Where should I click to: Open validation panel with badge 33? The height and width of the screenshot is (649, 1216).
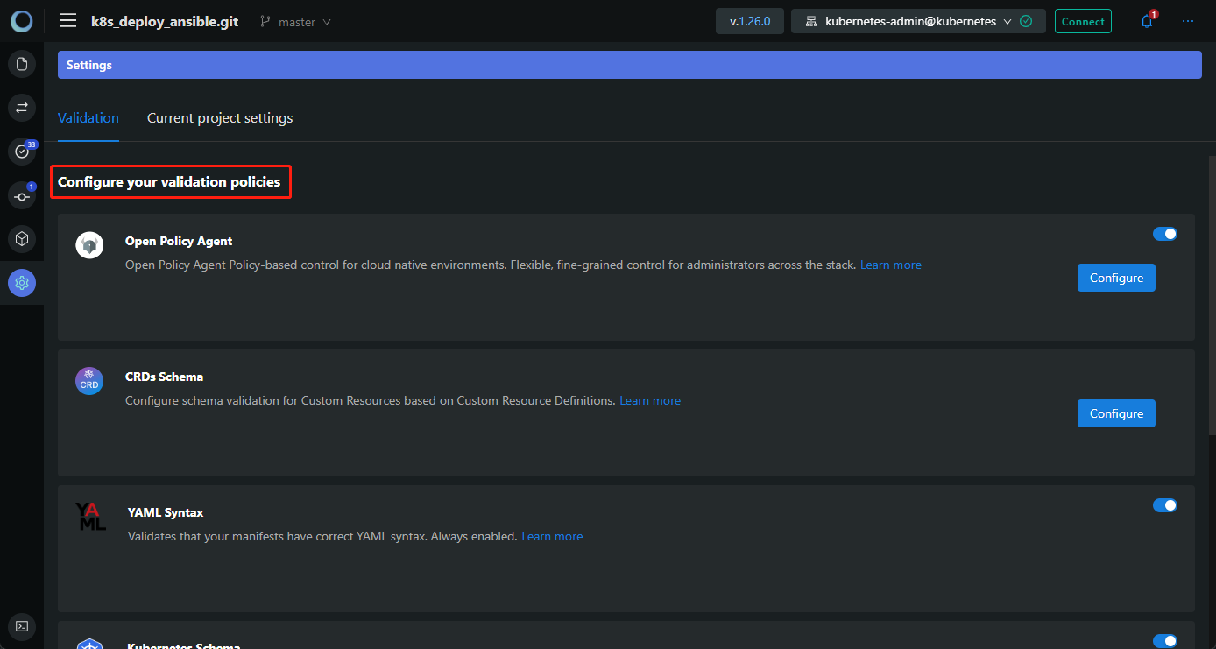(22, 152)
